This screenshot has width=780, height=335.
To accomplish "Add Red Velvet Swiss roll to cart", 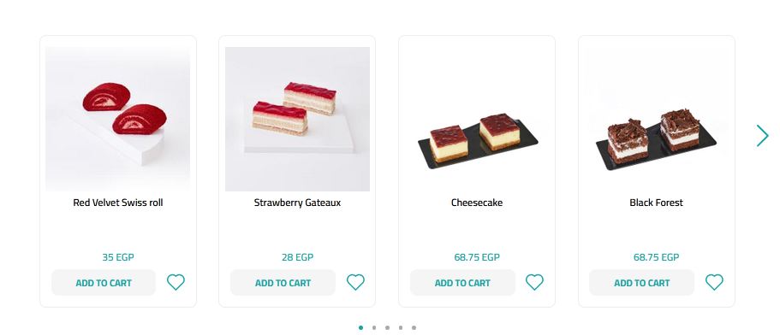I will coord(104,283).
